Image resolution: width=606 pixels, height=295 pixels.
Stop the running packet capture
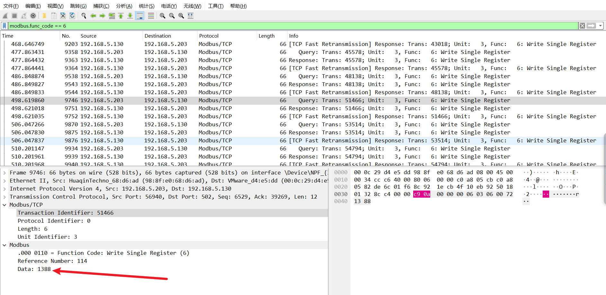[14, 16]
